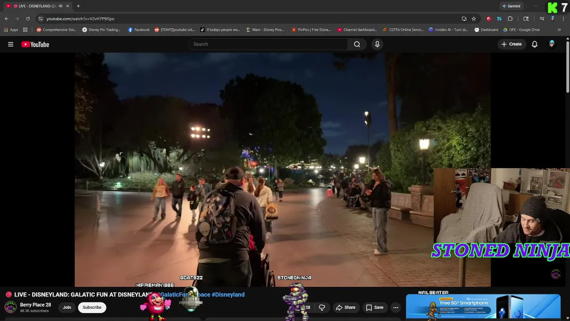The width and height of the screenshot is (570, 321).
Task: Show more bookmarks with the double chevron
Action: click(x=559, y=30)
